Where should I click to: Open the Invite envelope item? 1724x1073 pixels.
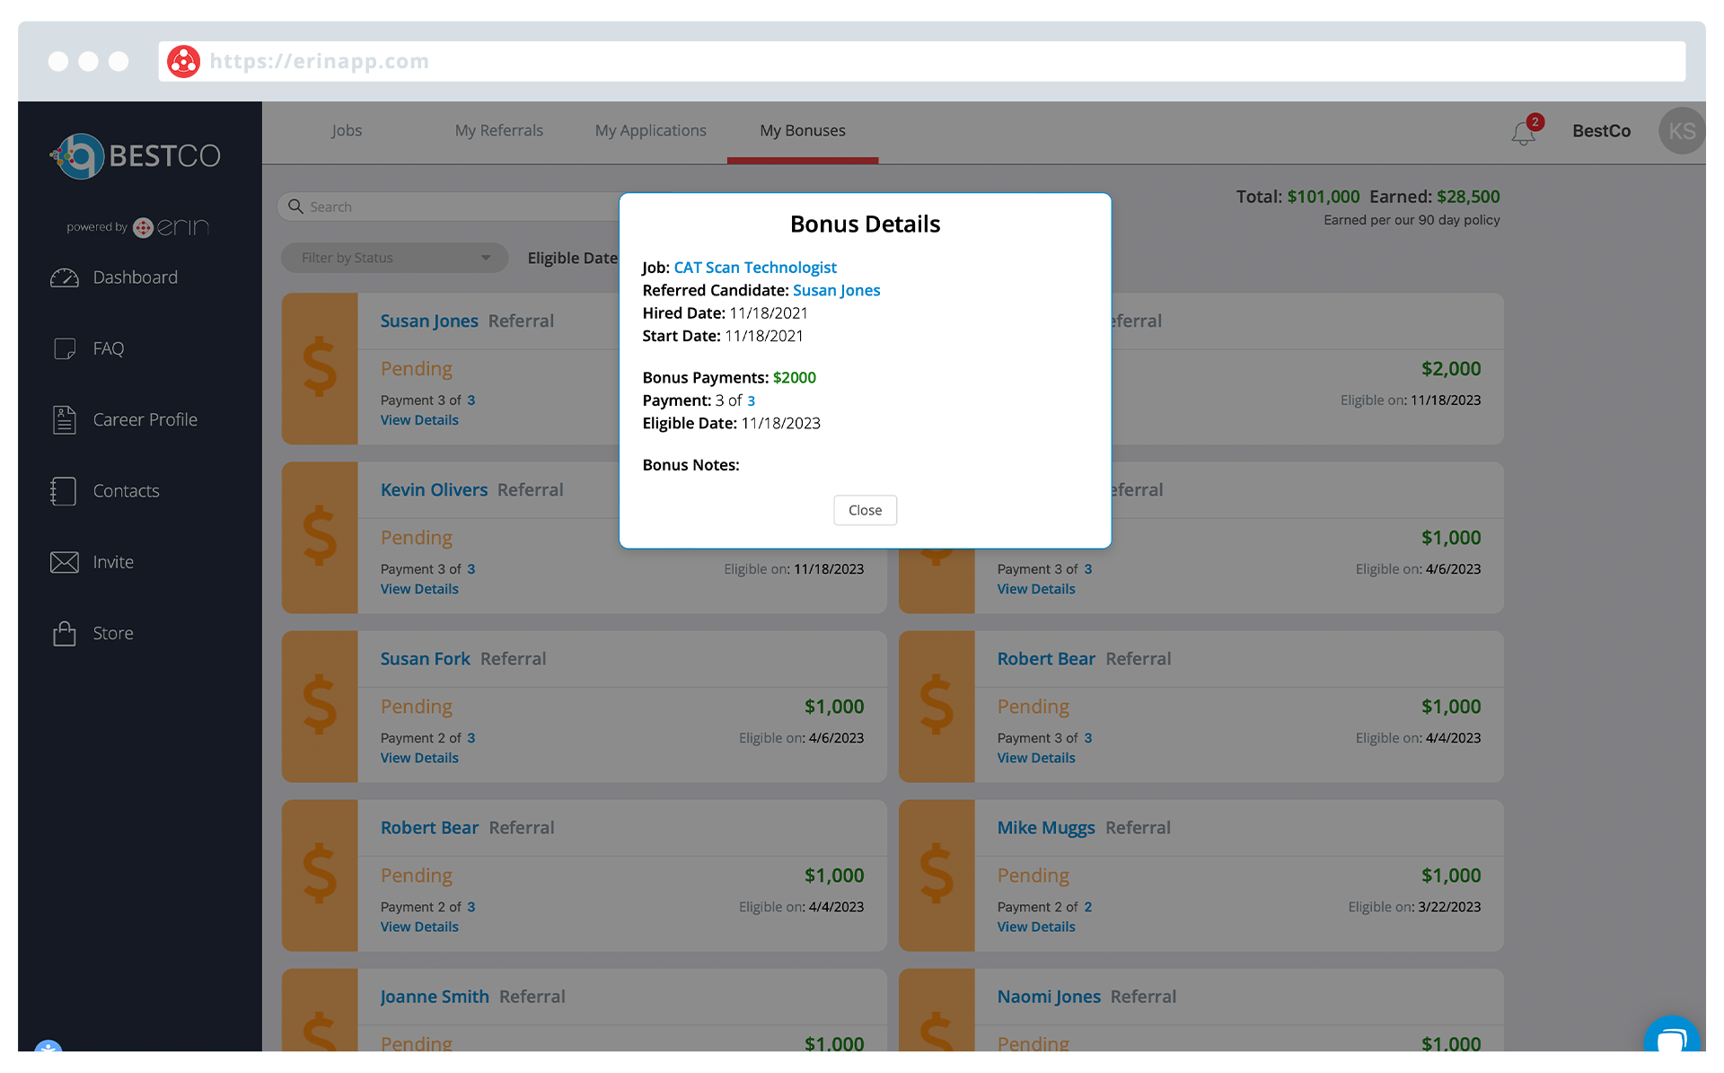[92, 562]
